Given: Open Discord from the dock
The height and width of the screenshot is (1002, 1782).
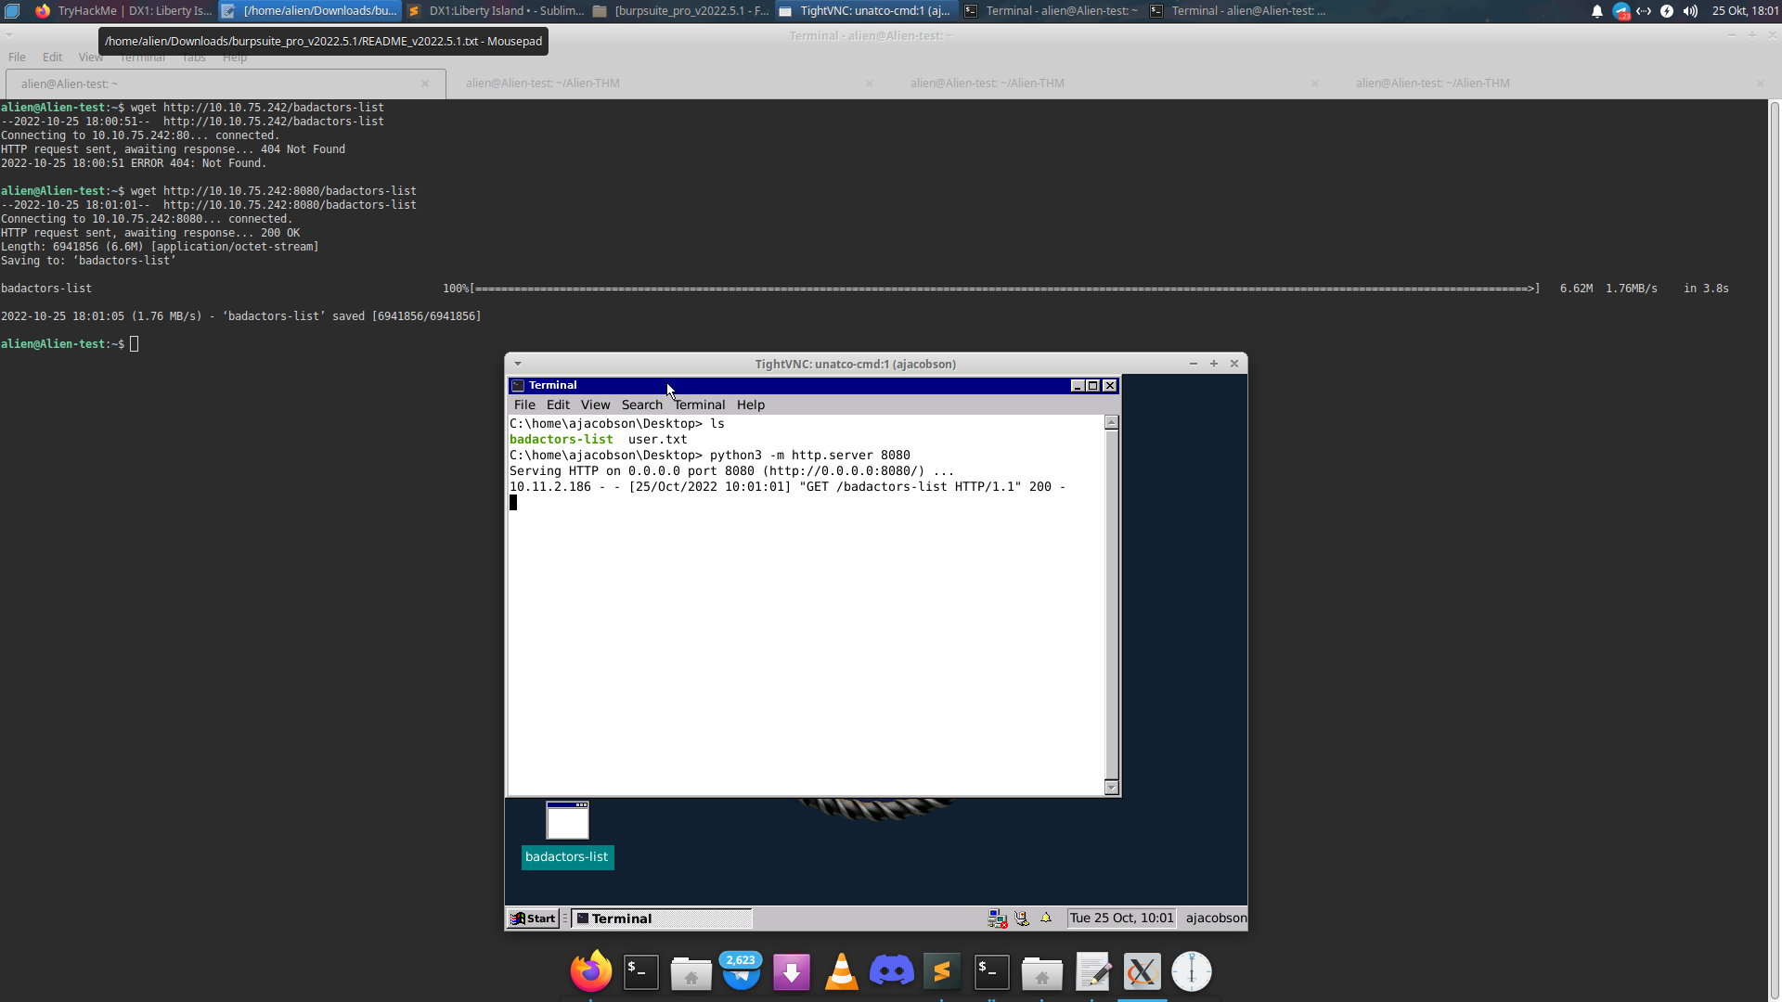Looking at the screenshot, I should point(891,971).
